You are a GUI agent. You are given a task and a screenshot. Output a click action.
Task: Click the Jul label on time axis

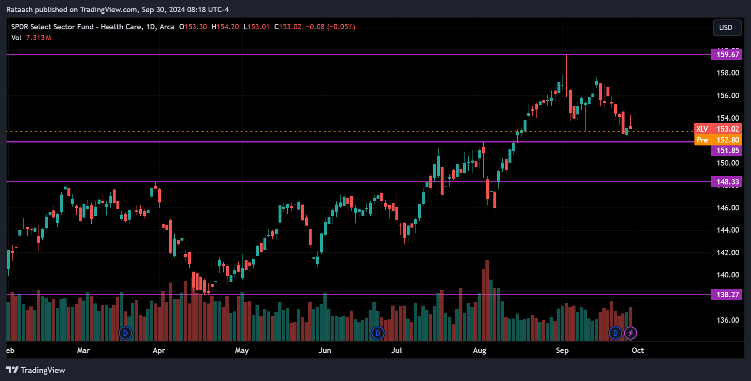point(396,350)
